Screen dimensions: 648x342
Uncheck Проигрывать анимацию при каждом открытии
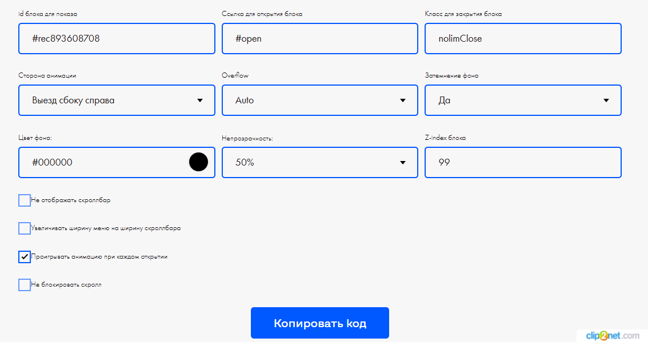(25, 257)
